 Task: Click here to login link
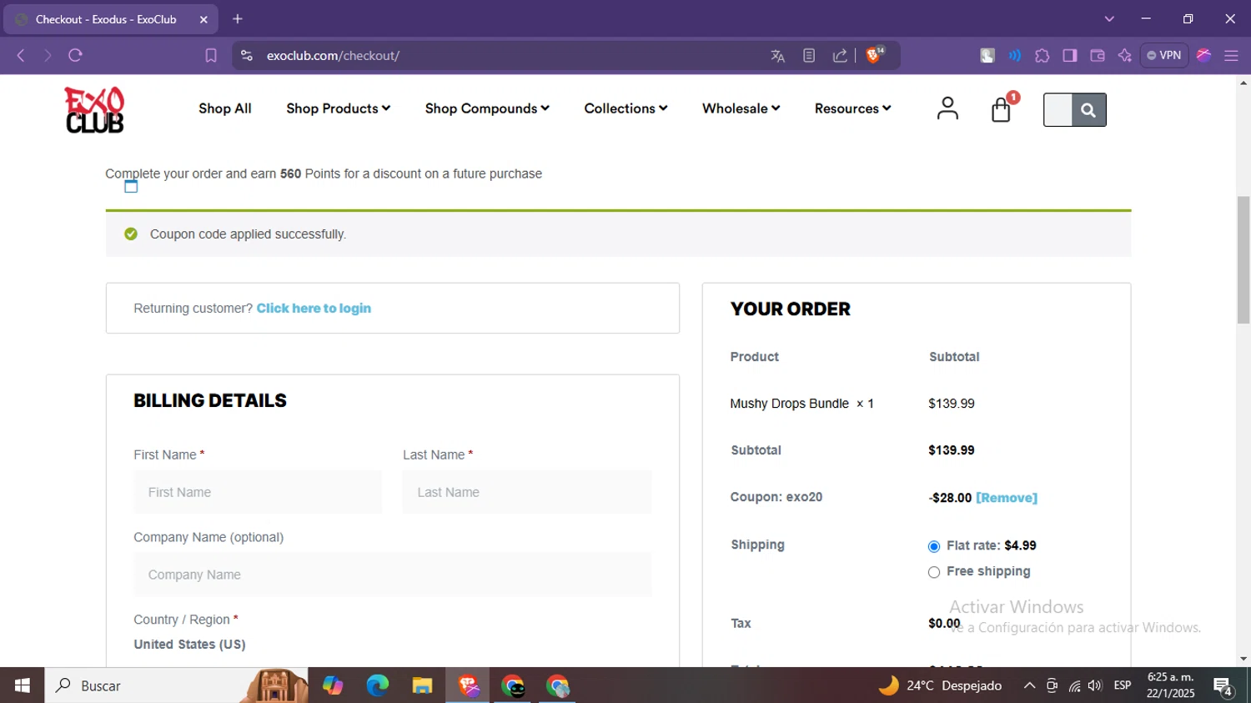(314, 309)
